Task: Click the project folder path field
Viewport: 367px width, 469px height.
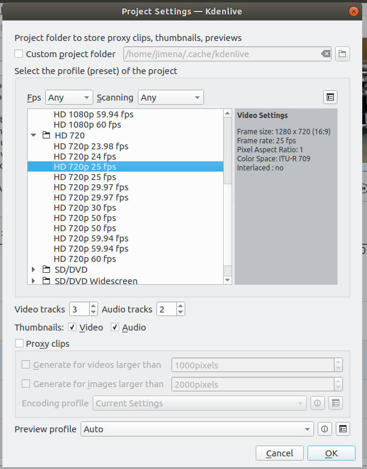Action: click(x=227, y=54)
